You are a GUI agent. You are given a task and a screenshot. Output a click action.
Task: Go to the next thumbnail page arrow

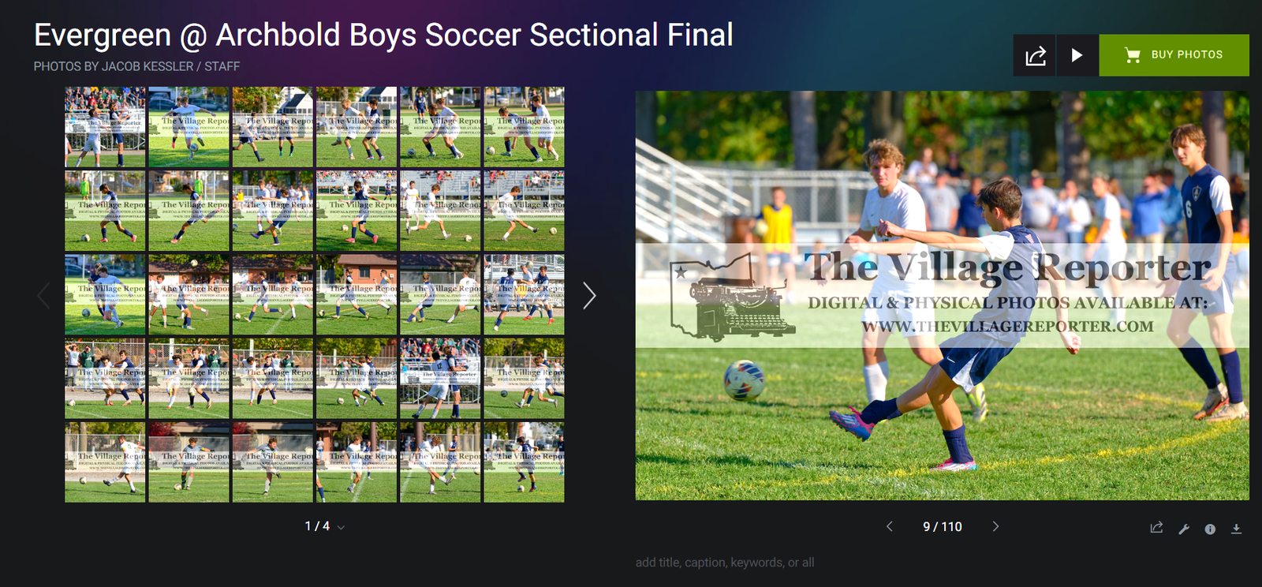click(589, 296)
